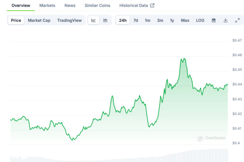Go to Similar Coins tab
Screen dimensions: 244x162
point(98,6)
